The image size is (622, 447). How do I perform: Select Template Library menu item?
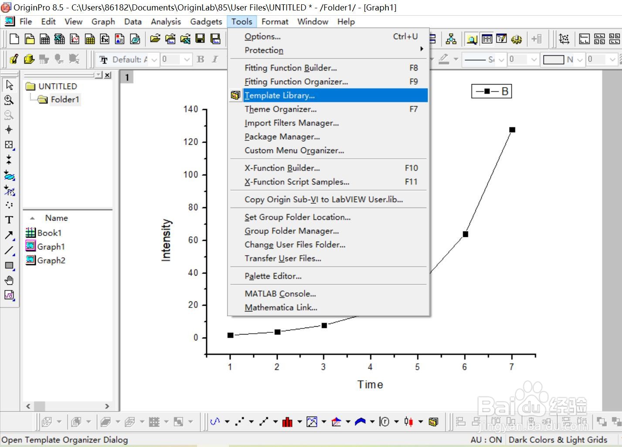329,96
